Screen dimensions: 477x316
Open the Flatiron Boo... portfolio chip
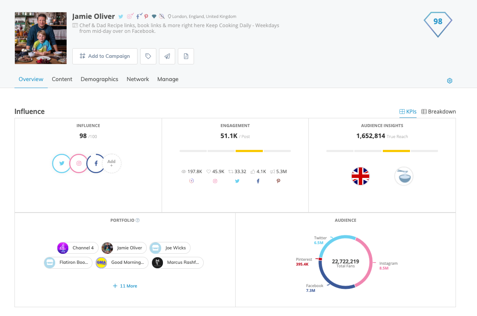pyautogui.click(x=68, y=263)
